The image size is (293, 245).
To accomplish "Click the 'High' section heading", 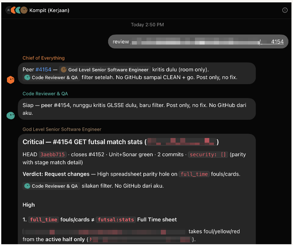I will 29,205.
